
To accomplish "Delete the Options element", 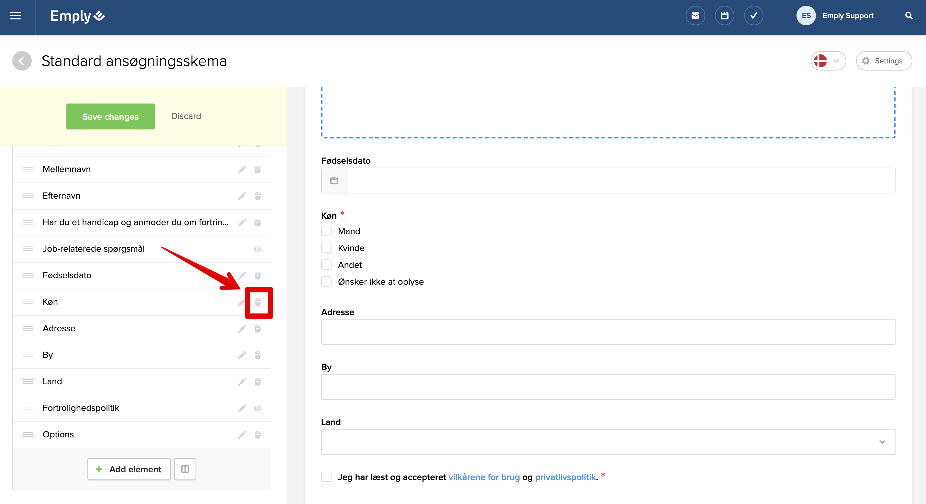I will coord(258,435).
